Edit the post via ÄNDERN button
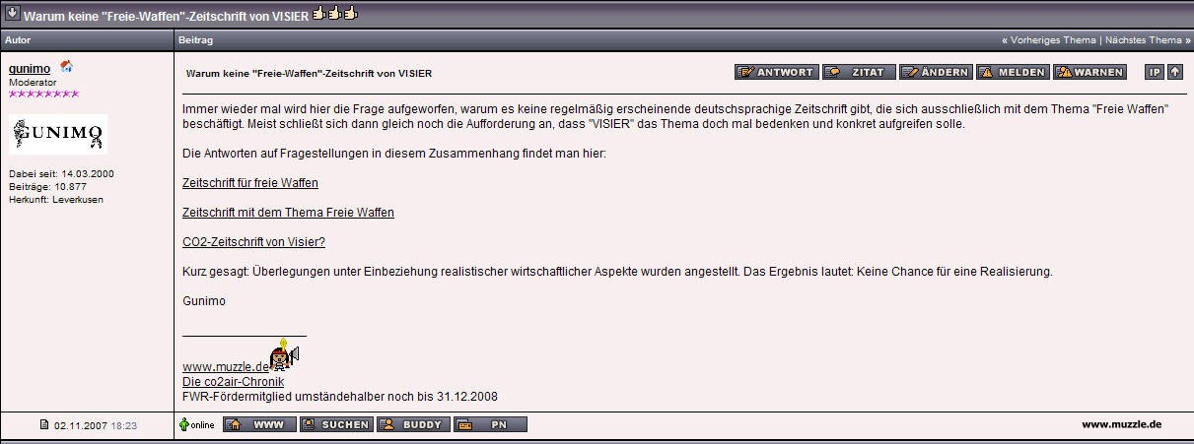This screenshot has width=1194, height=444. coord(936,72)
